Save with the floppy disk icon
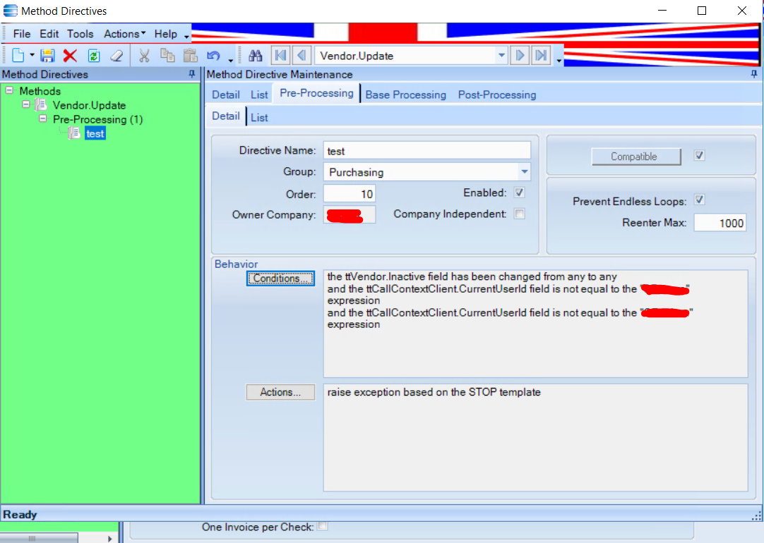764x543 pixels. tap(47, 56)
